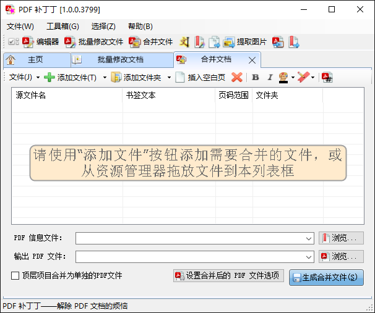375x313 pixels.
Task: Click the PDF page number # icon
Action: tap(327, 77)
